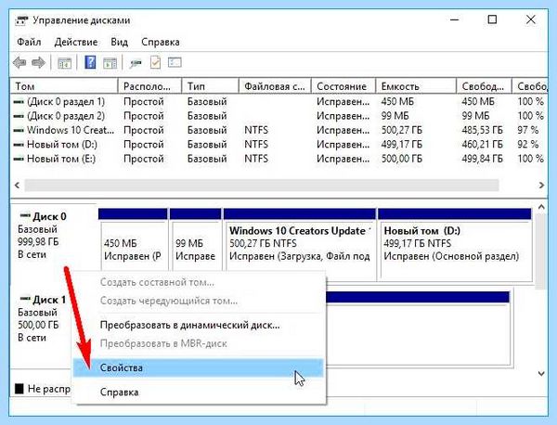
Task: Open the Справка menu in menu bar
Action: pos(161,42)
